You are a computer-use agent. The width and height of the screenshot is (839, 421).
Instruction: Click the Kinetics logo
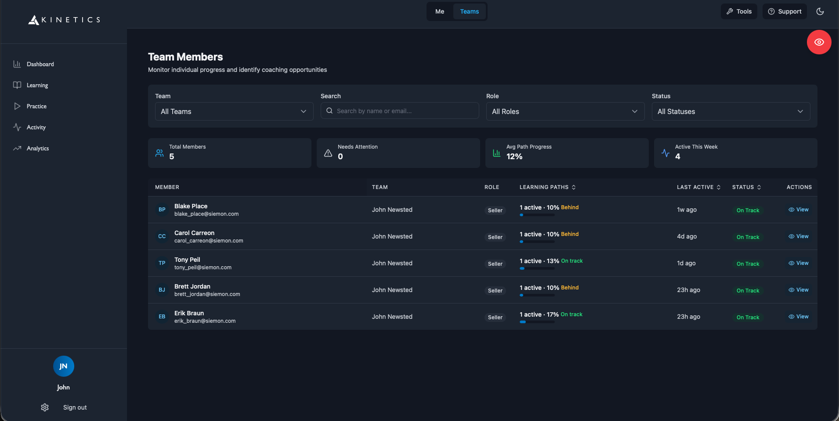click(63, 19)
